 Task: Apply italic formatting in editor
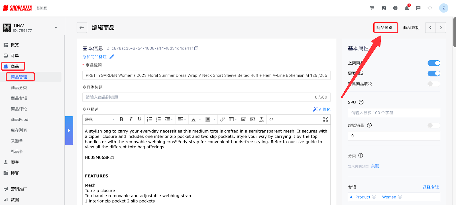point(131,119)
